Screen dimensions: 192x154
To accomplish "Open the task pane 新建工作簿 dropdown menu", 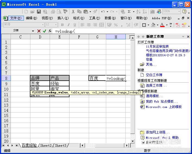I will 183,37.
